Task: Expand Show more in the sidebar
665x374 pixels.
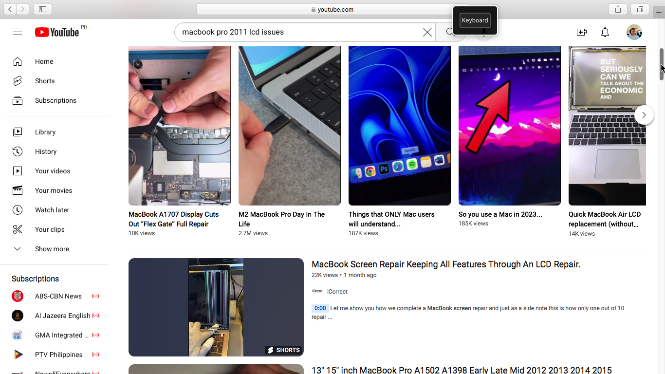Action: [57, 249]
